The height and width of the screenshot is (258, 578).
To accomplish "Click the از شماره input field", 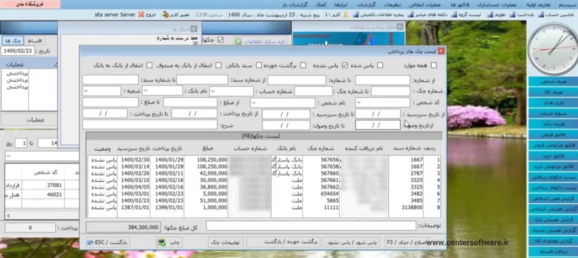I will pyautogui.click(x=383, y=80).
